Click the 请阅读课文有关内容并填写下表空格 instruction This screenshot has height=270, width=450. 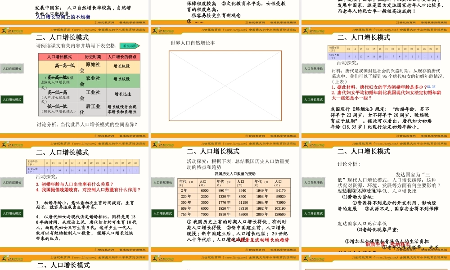click(x=76, y=45)
